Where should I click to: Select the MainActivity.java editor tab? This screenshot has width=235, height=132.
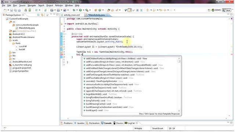96,15
